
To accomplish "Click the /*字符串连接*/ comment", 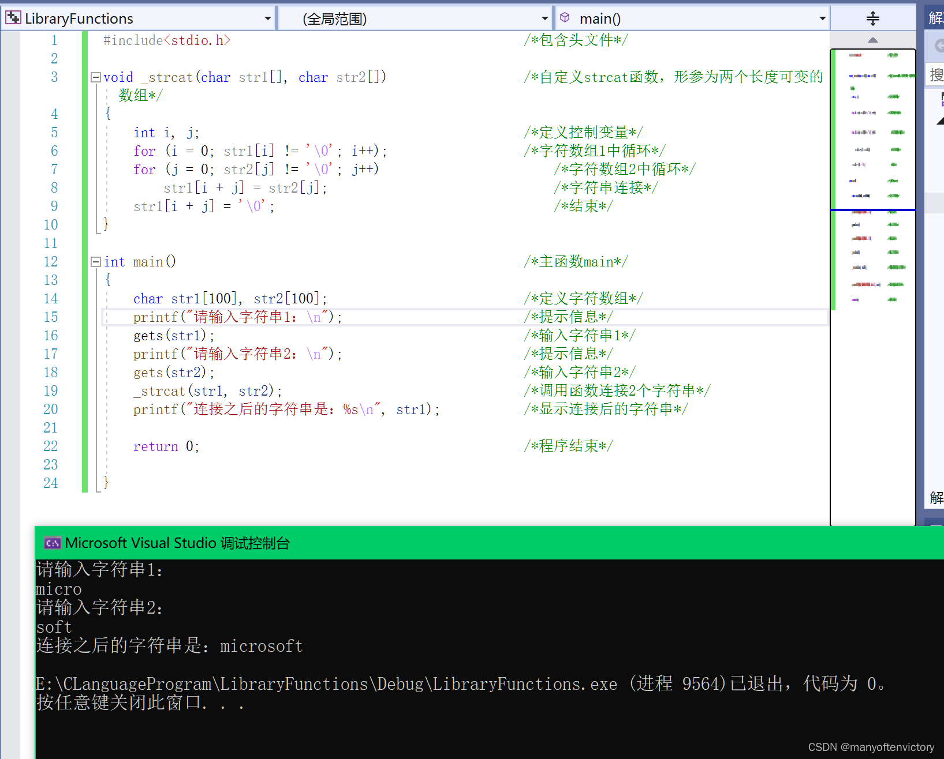I will [606, 188].
